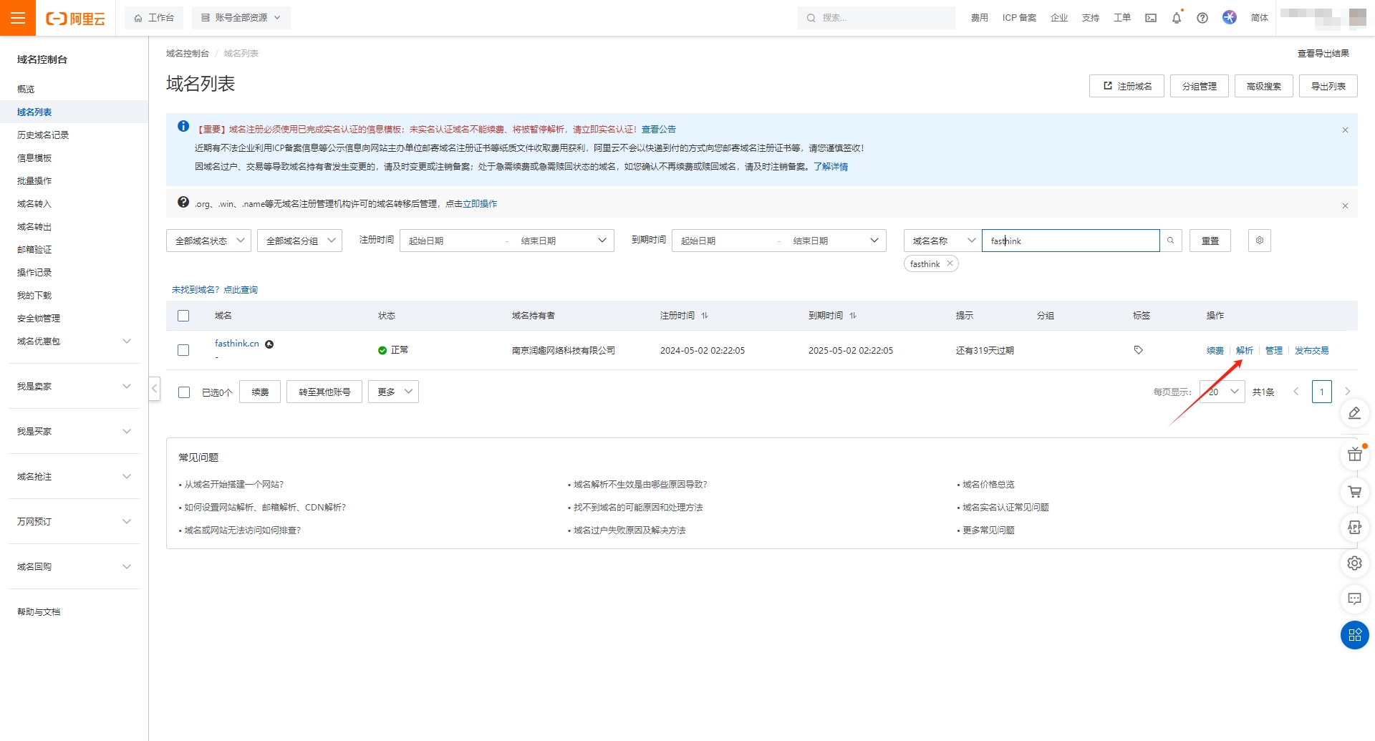Click the Register domain button
1375x741 pixels.
pos(1126,86)
